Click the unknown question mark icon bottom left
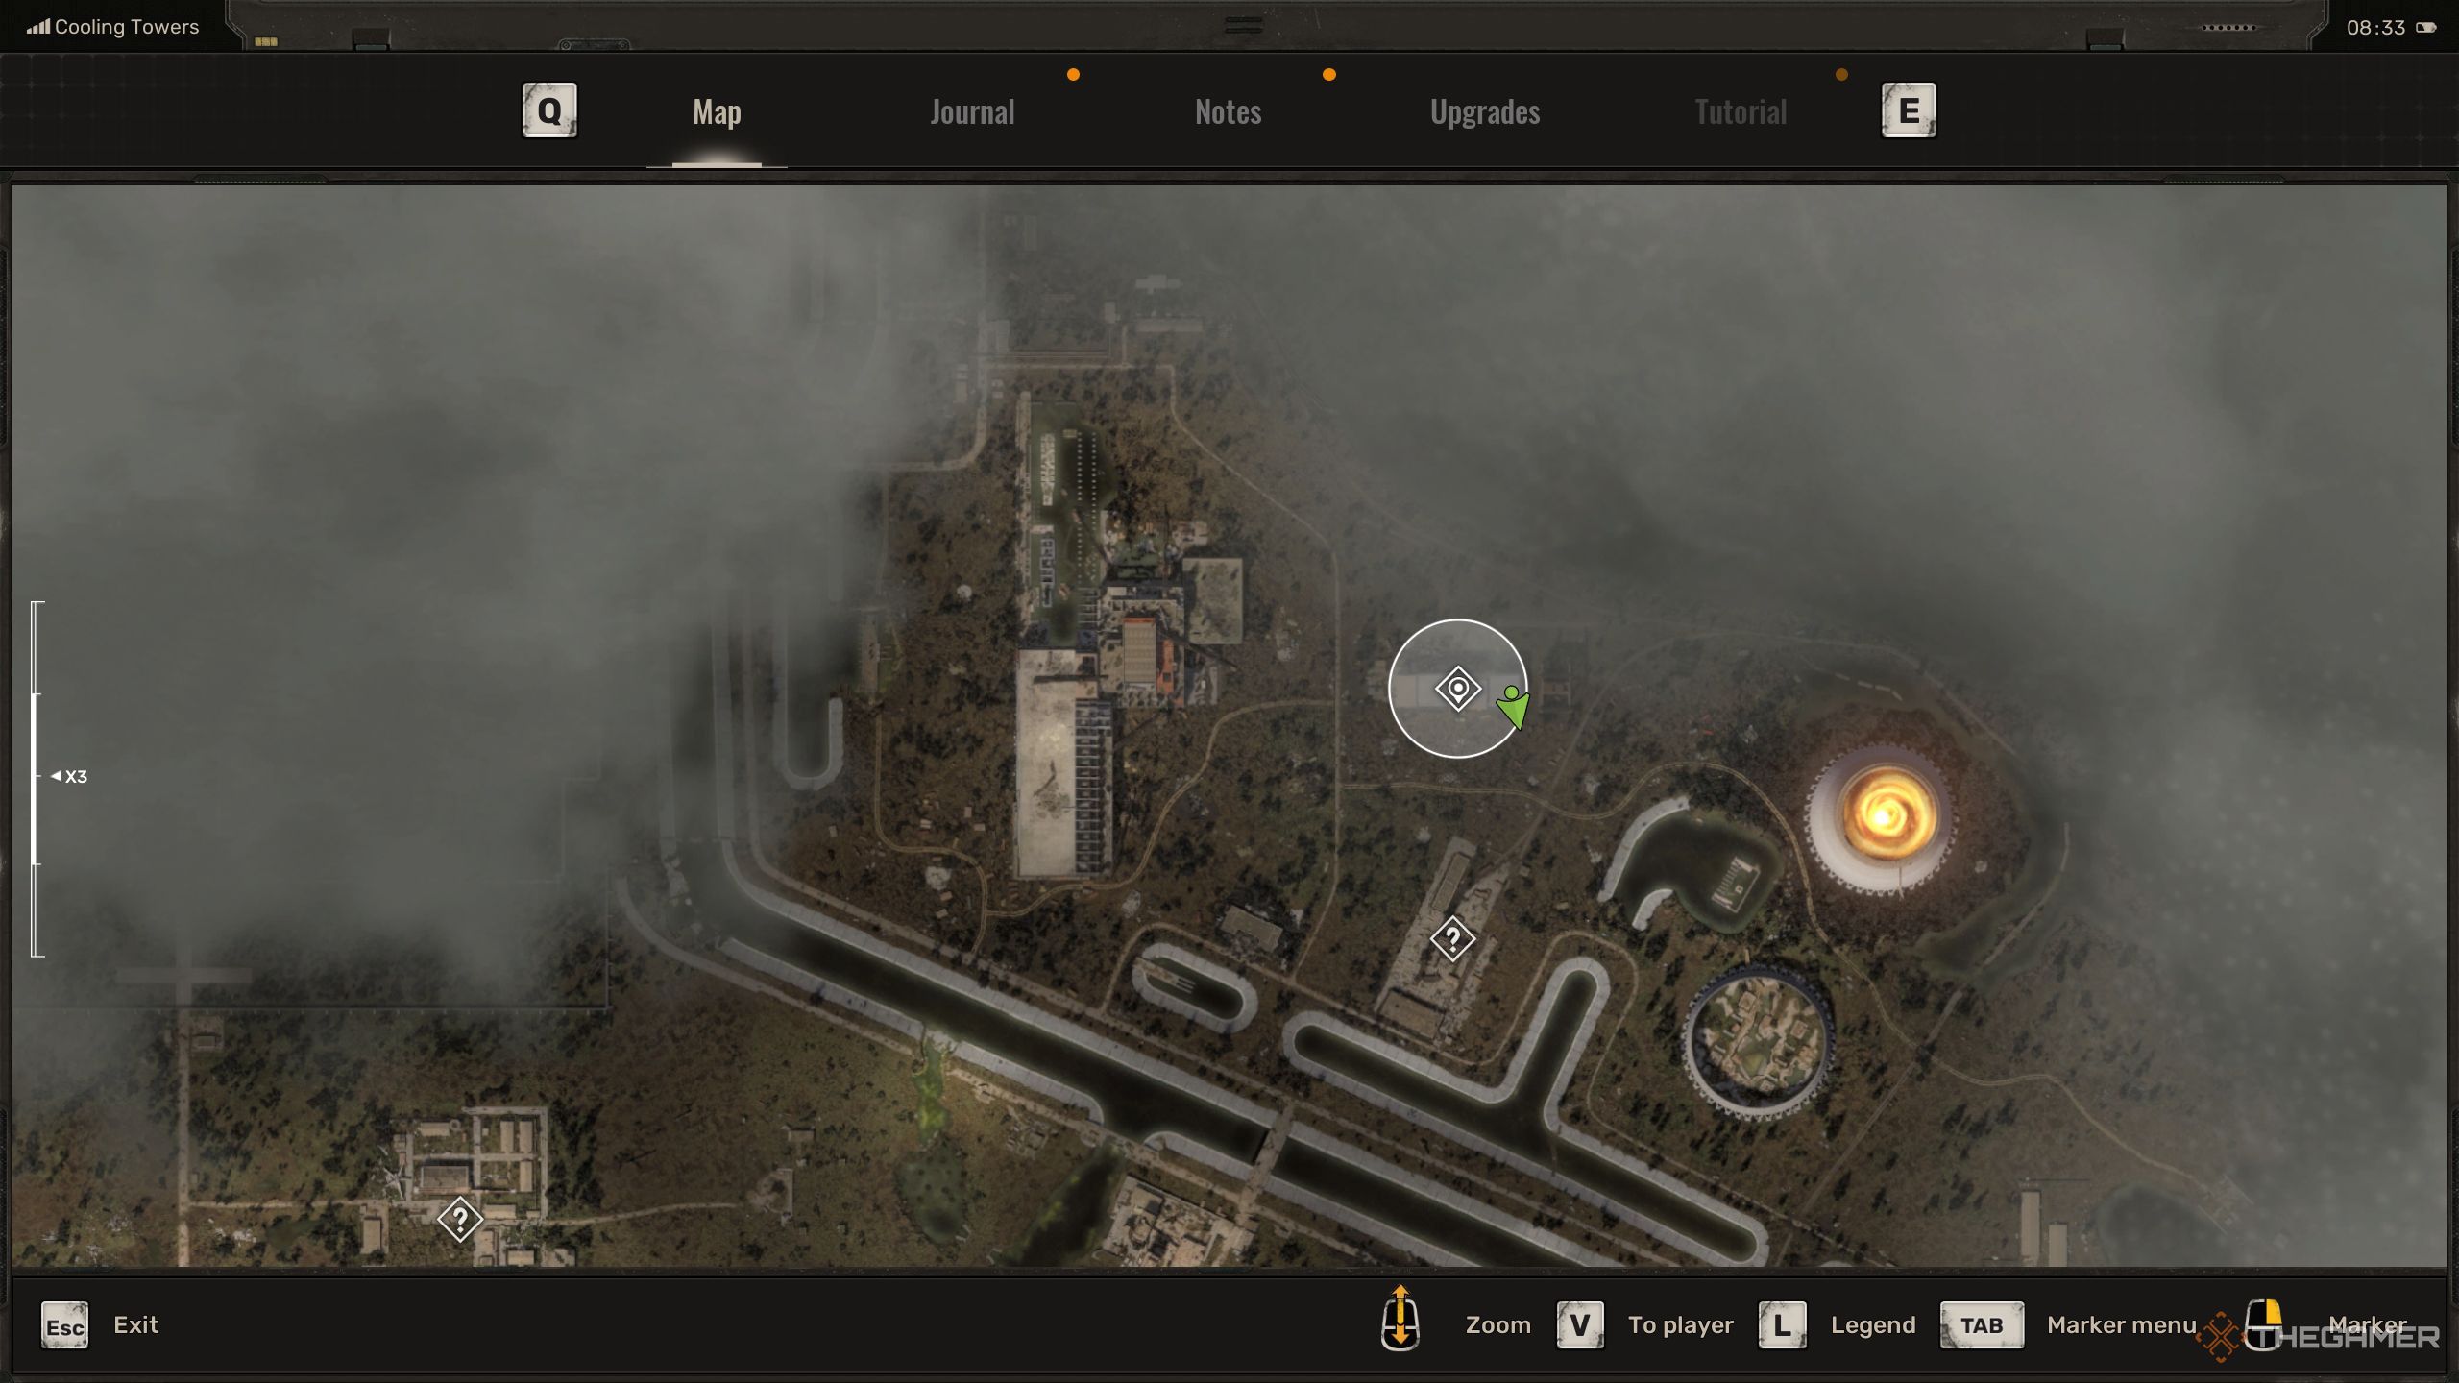Image resolution: width=2459 pixels, height=1383 pixels. (x=459, y=1218)
